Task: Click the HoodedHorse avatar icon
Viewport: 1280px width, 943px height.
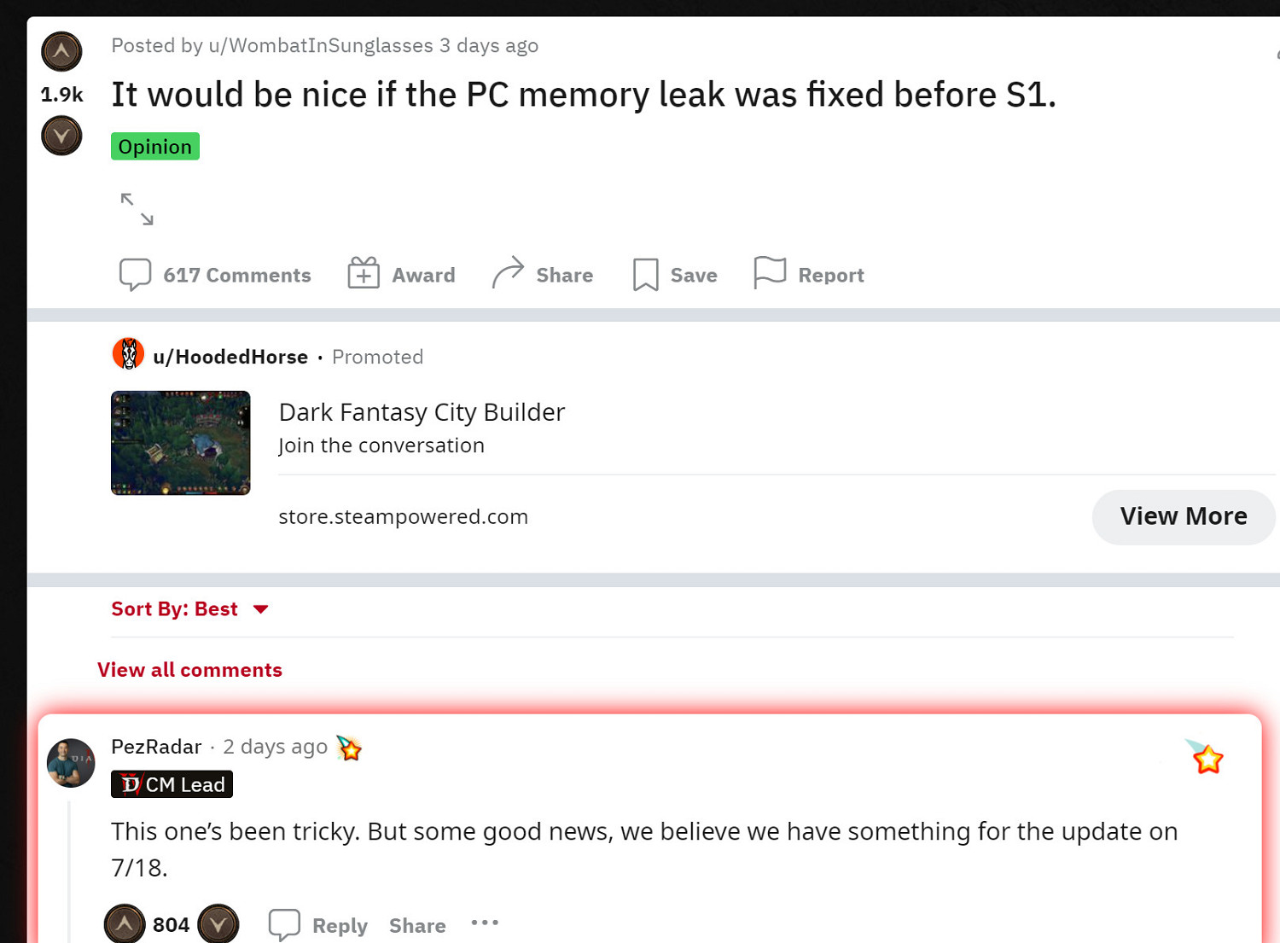Action: tap(128, 354)
